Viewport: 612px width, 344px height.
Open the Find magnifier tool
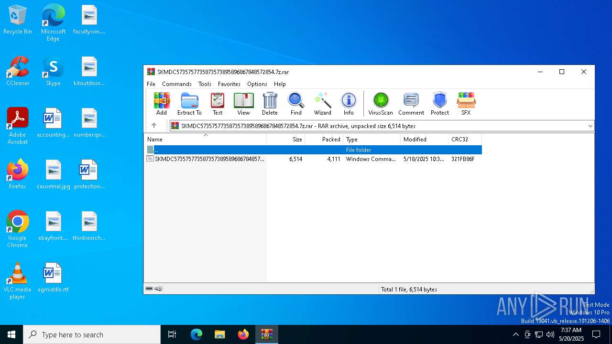click(x=296, y=104)
